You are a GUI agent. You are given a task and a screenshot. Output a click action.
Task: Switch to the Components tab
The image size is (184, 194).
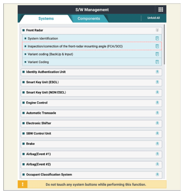89,19
